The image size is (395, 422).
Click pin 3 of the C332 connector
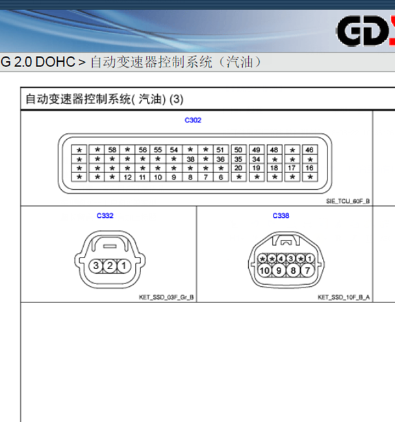pos(96,266)
